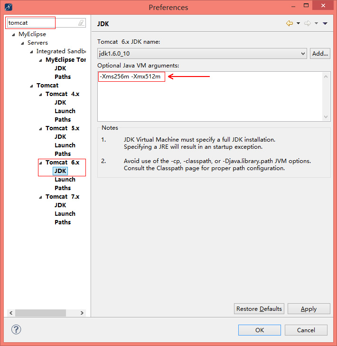The image size is (337, 346).
Task: Open the back history dropdown arrow
Action: tap(298, 23)
